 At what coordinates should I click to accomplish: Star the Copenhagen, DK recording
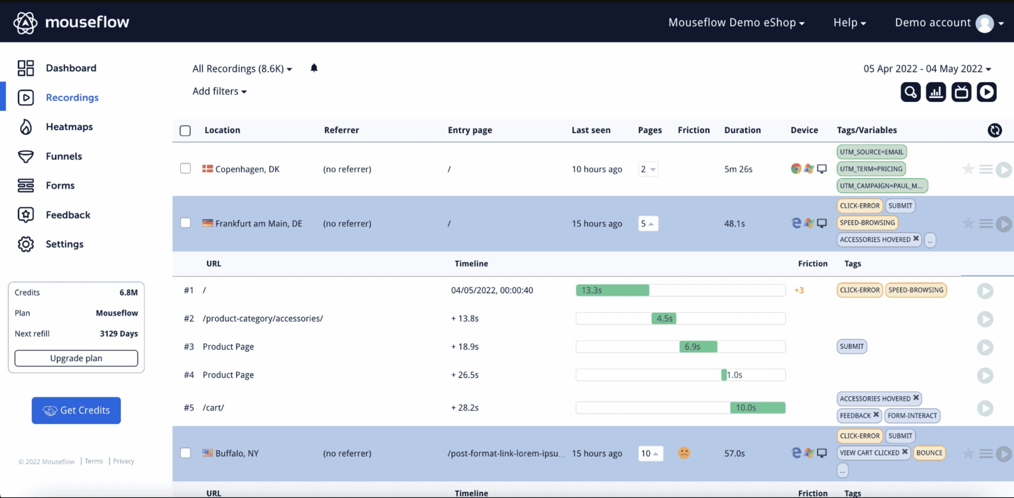(968, 169)
